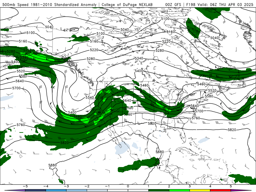The image size is (256, 192).
Task: Select the dark navy -5 to -4 colorbar segment
Action: 36,190
